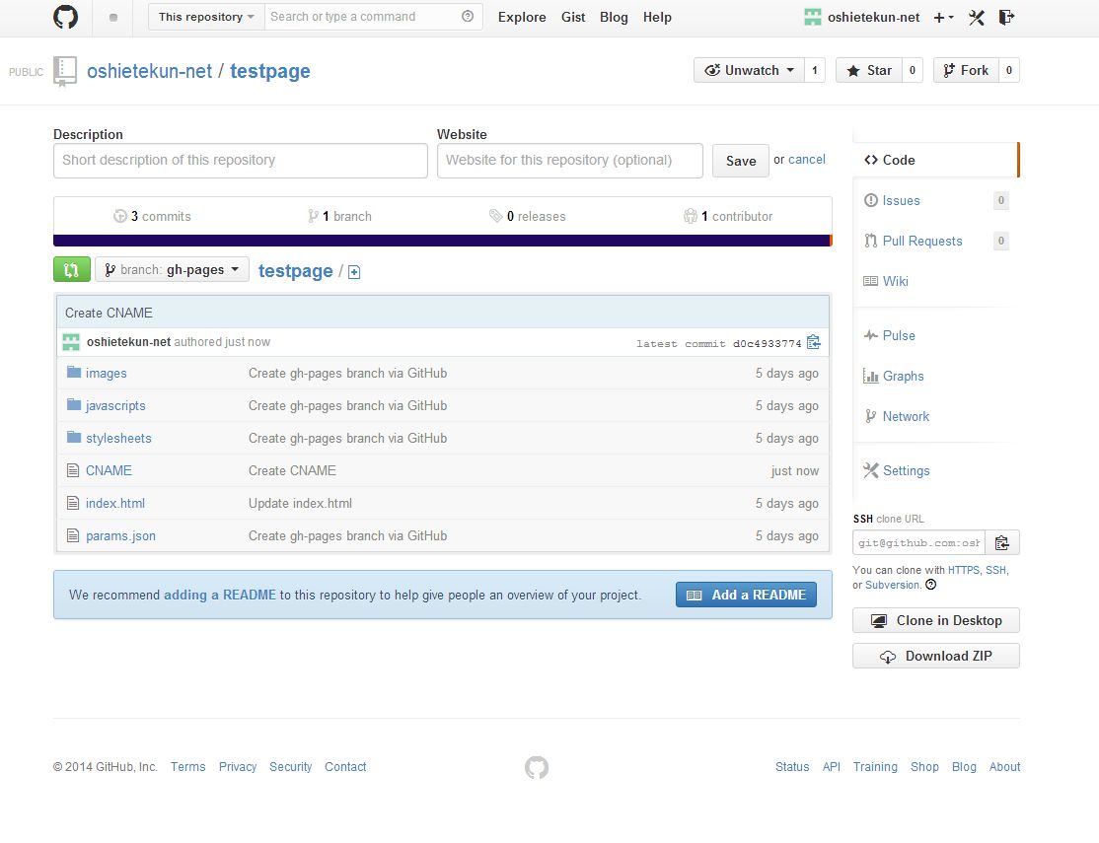The width and height of the screenshot is (1099, 843).
Task: Expand the create new plus dropdown
Action: click(x=943, y=18)
